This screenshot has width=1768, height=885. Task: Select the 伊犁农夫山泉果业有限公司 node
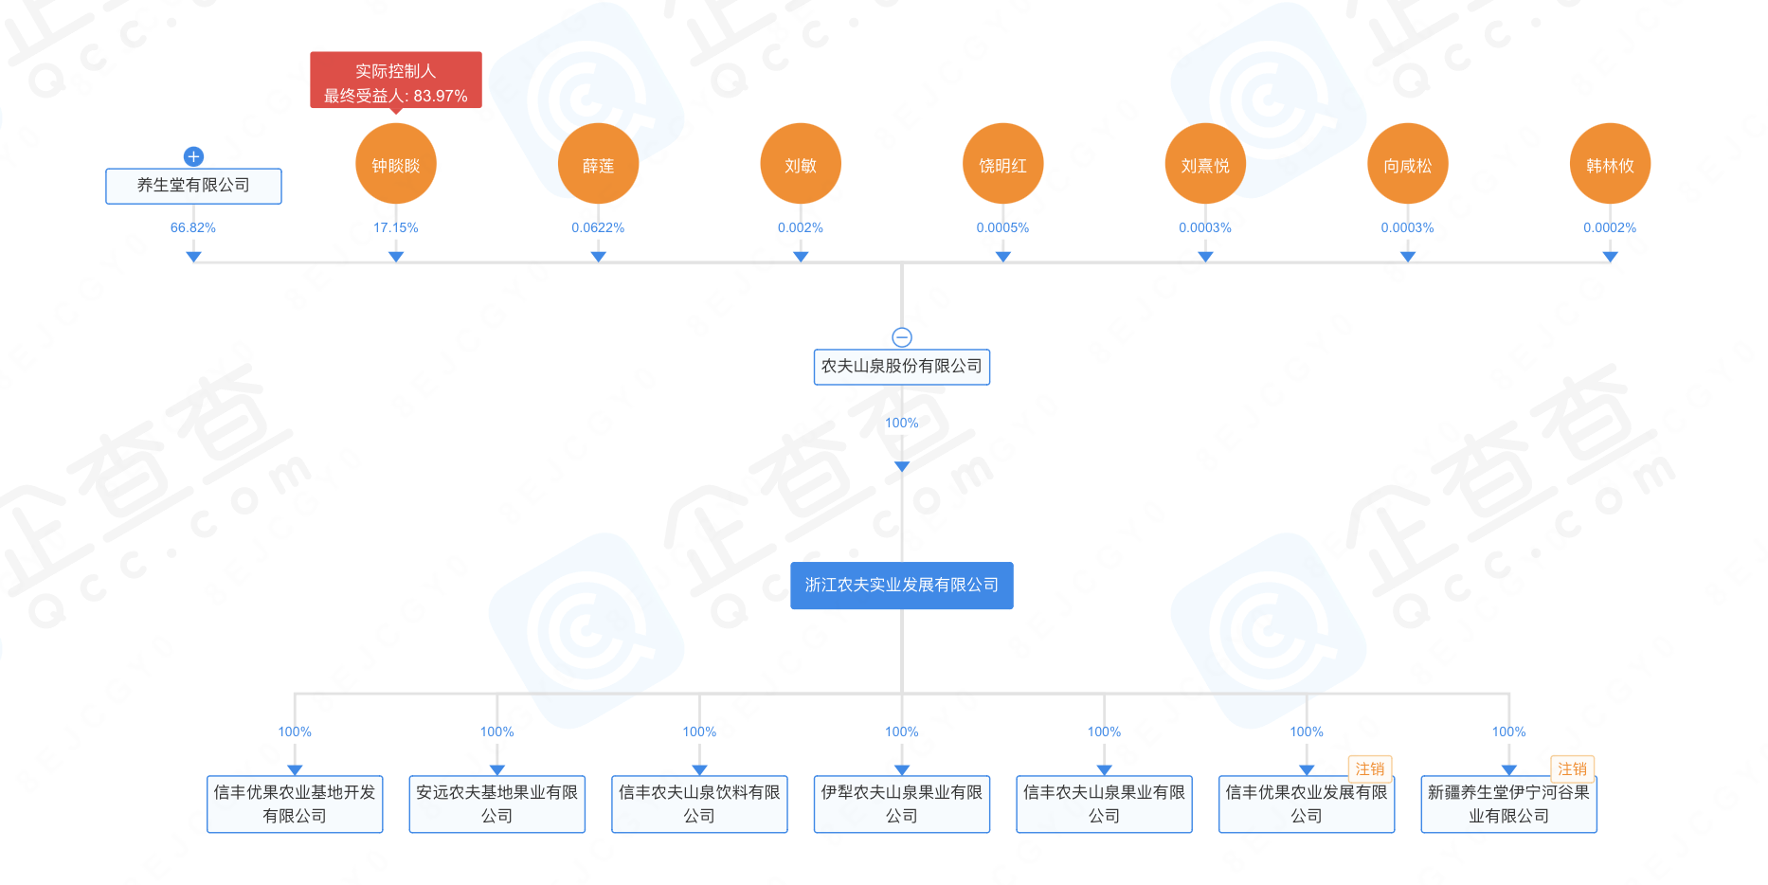[x=902, y=804]
